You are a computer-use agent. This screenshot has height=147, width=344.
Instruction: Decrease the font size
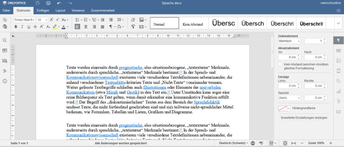click(x=58, y=20)
